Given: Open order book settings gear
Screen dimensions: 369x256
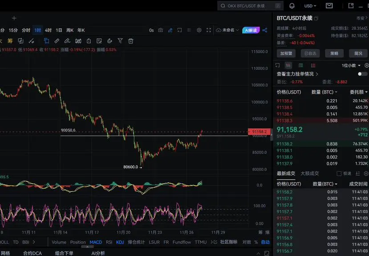Looking at the screenshot, I should [x=366, y=66].
